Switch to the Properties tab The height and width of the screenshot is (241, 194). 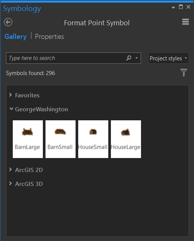(x=49, y=37)
